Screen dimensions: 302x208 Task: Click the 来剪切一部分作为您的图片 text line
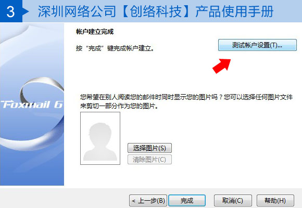[x=119, y=106]
